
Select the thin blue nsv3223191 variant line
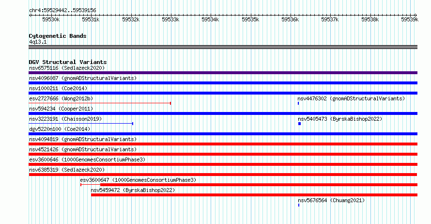click(x=81, y=124)
